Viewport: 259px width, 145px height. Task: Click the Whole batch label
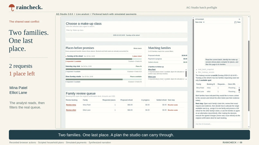pyautogui.click(x=138, y=48)
